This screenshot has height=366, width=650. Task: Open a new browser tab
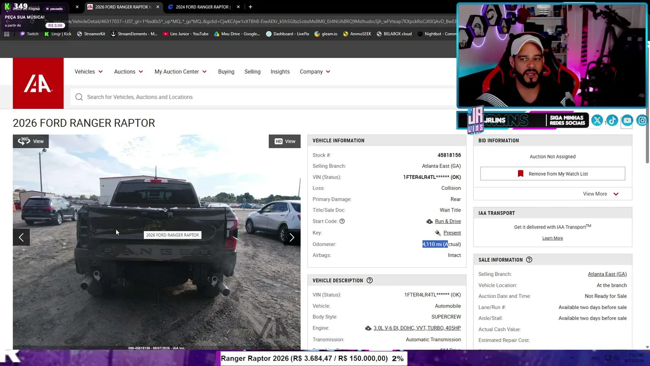click(250, 7)
